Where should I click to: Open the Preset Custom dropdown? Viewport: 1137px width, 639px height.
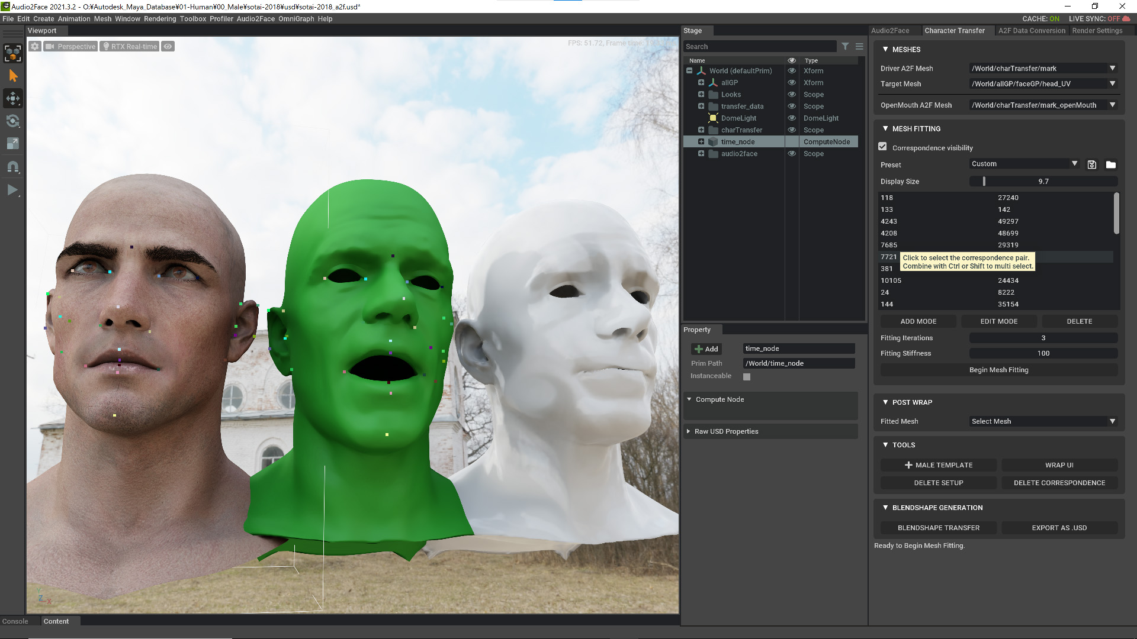click(x=1024, y=164)
